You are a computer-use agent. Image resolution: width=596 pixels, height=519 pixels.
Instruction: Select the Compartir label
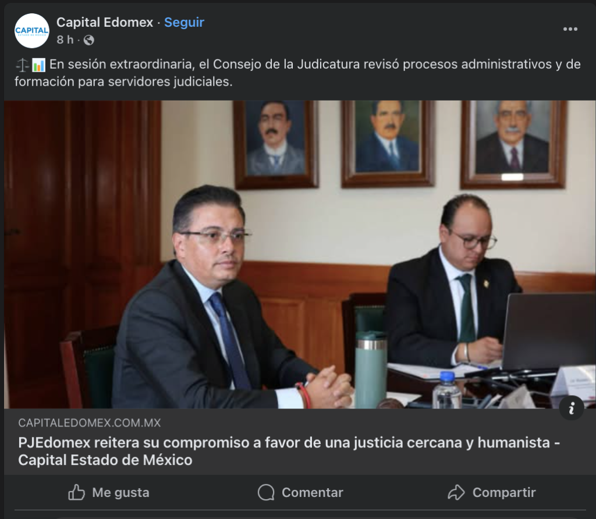click(x=504, y=492)
